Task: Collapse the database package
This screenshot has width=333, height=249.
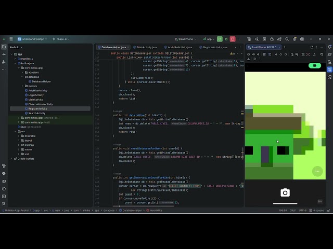Action: pos(22,77)
